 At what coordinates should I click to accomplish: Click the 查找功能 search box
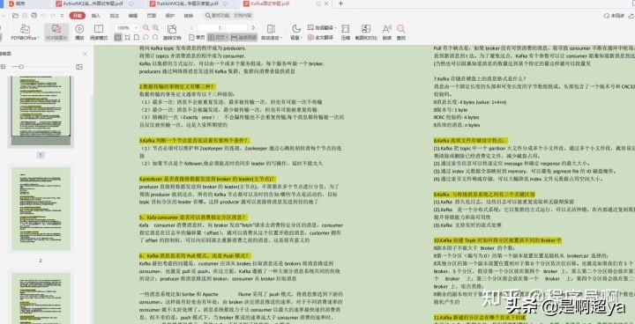tap(228, 16)
